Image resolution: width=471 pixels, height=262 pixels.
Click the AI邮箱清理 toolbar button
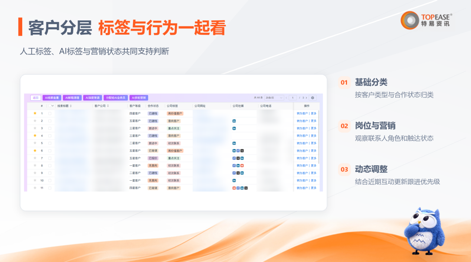72,98
